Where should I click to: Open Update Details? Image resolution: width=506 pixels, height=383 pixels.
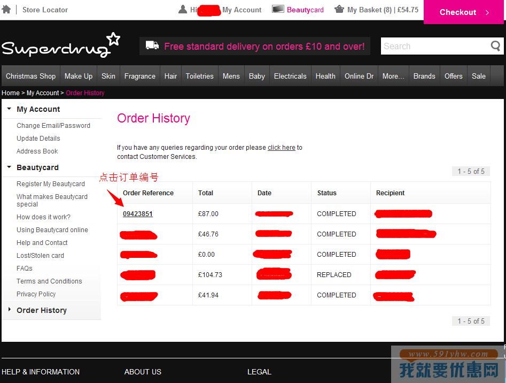pos(38,139)
